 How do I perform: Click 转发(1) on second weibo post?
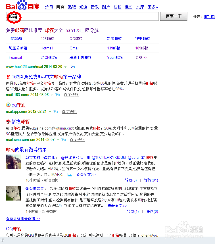pyautogui.click(x=133, y=212)
